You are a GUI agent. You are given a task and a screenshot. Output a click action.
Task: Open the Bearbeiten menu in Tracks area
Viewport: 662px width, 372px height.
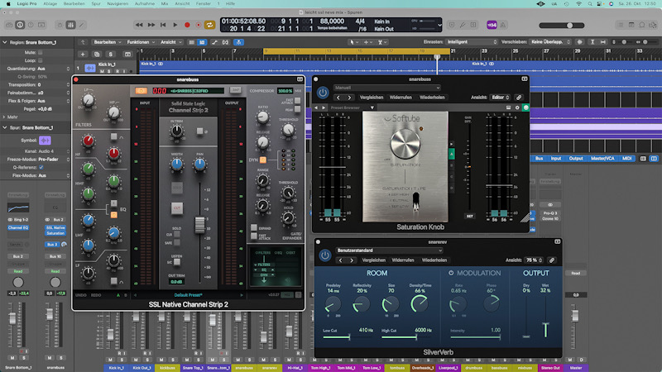click(x=108, y=42)
